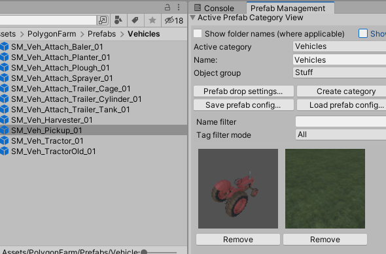Click cube icon of SM_Veh_Harvester_01
The width and height of the screenshot is (386, 254).
[x=4, y=120]
